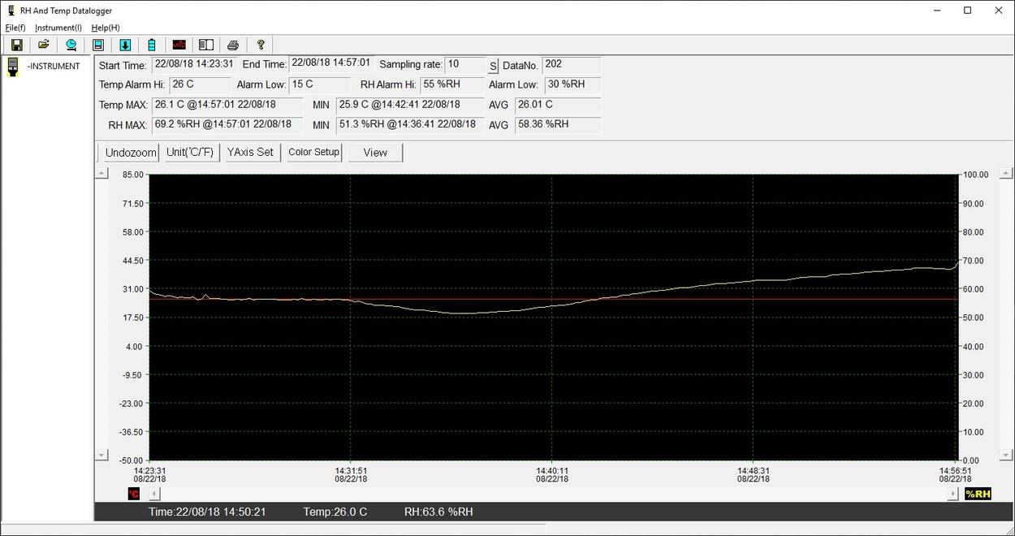The image size is (1015, 536).
Task: Click the Undozoom button
Action: (131, 153)
